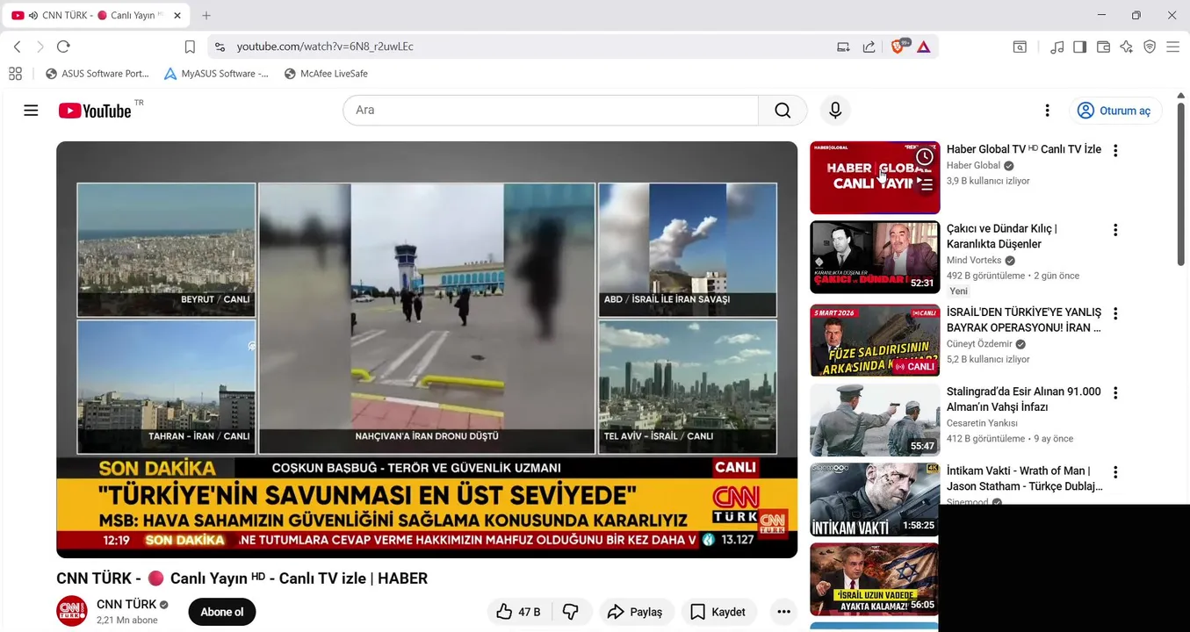Open more actions menu beside Kaydet
This screenshot has height=632, width=1190.
pos(783,612)
